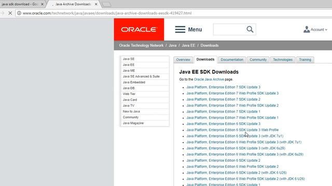Open Java TV sidebar item
332x186 pixels.
[x=145, y=105]
